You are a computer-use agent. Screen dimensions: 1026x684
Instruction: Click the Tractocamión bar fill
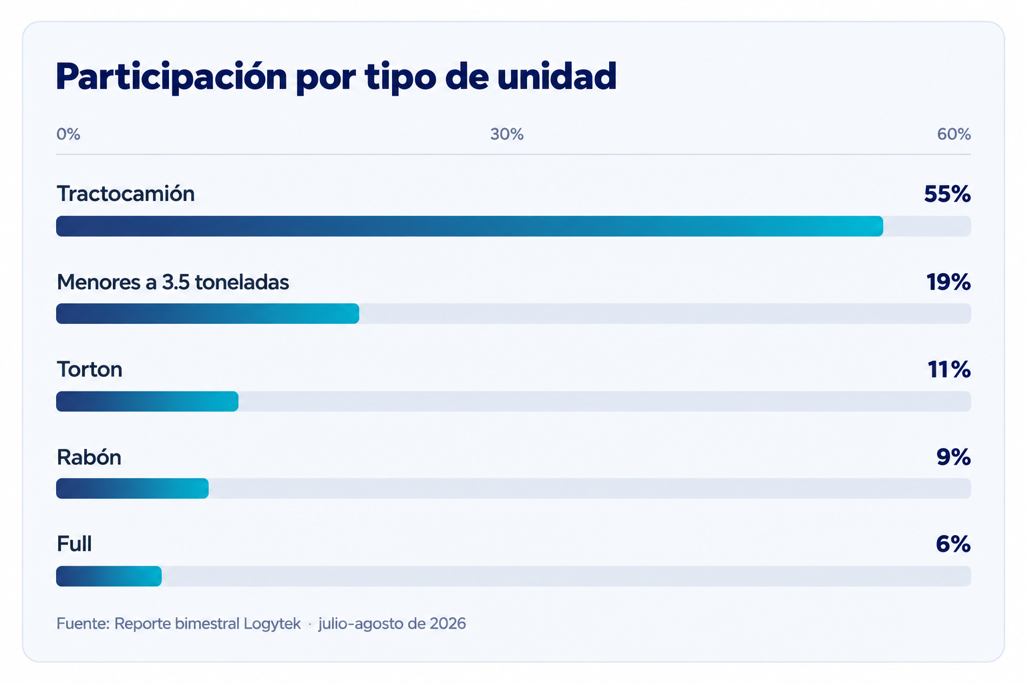coord(470,226)
